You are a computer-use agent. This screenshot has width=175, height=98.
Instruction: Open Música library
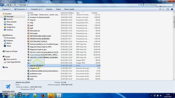[x=9, y=43]
